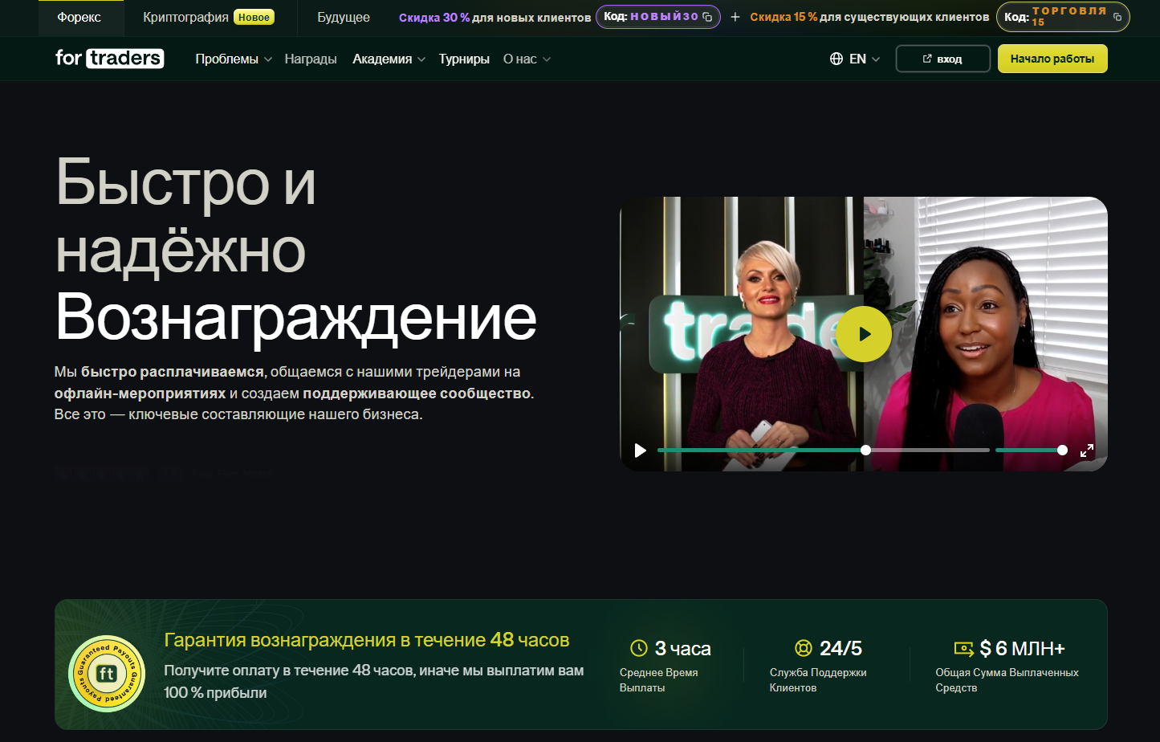The height and width of the screenshot is (742, 1160).
Task: Switch to the Криптография tab
Action: [209, 18]
